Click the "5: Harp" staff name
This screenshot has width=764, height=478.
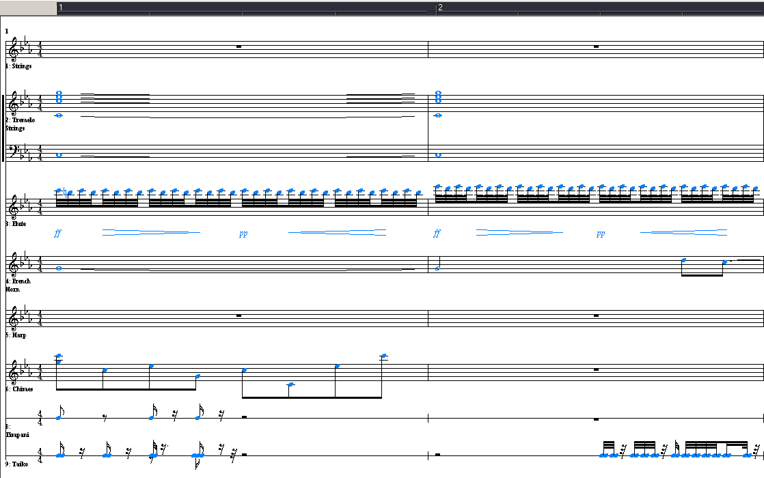pyautogui.click(x=16, y=335)
